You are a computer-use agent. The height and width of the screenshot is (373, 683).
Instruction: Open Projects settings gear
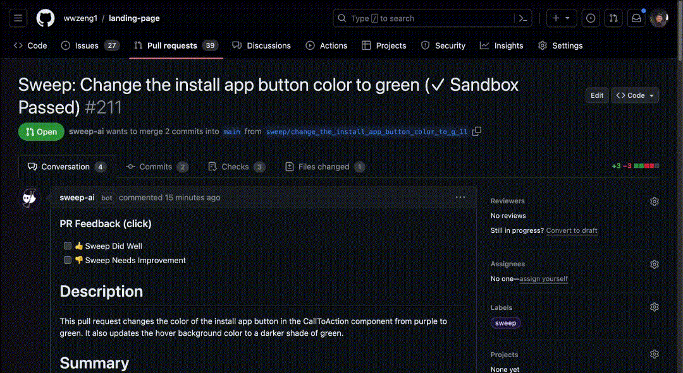655,354
